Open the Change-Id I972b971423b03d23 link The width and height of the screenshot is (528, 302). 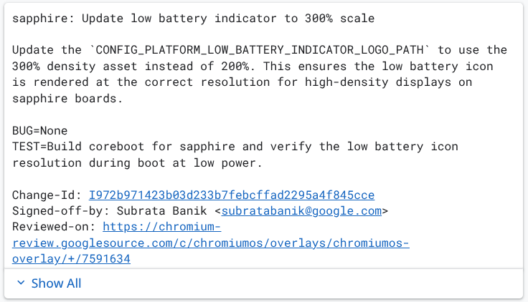[x=231, y=195]
